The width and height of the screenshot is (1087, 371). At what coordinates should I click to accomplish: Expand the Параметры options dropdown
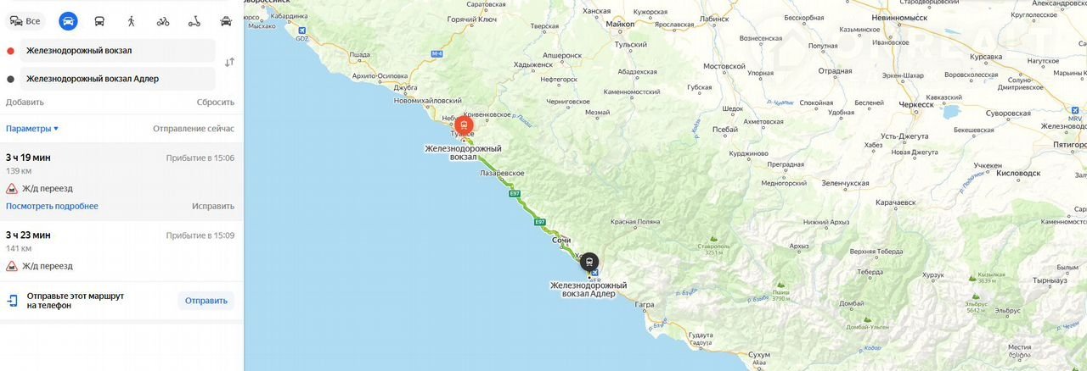pyautogui.click(x=32, y=129)
